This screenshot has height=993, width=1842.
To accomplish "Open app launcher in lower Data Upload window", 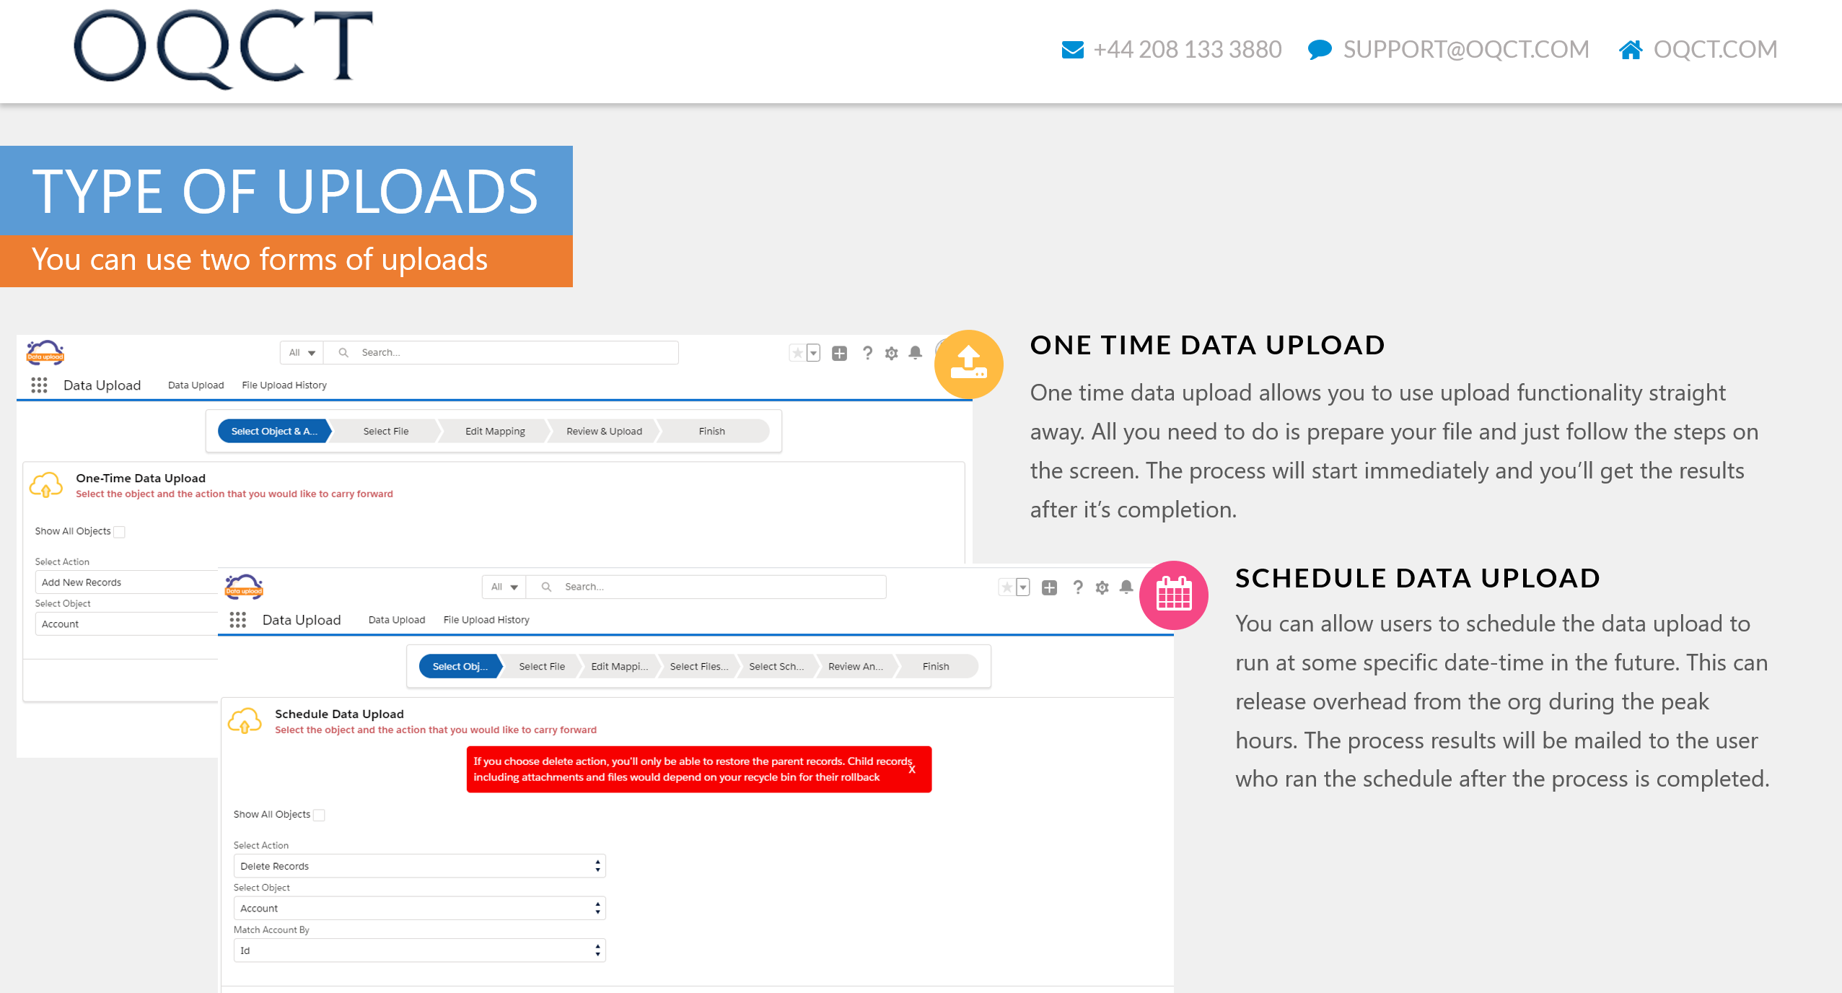I will coord(237,620).
